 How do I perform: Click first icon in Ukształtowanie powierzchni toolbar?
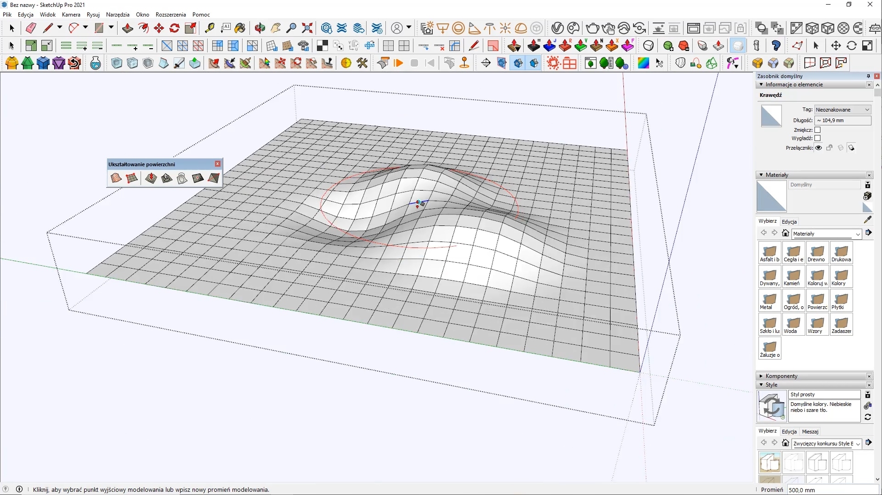[x=116, y=178]
